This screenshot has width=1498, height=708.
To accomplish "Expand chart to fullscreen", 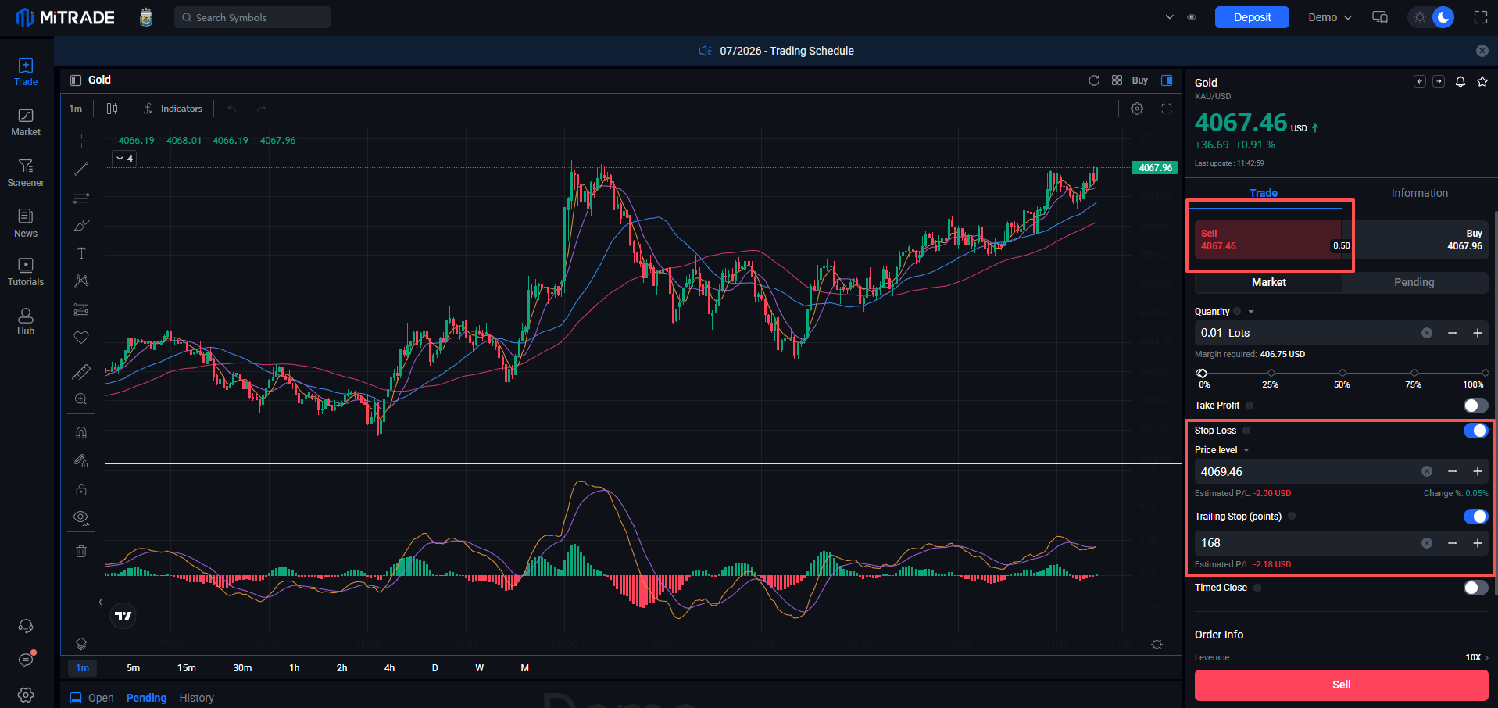I will tap(1167, 109).
